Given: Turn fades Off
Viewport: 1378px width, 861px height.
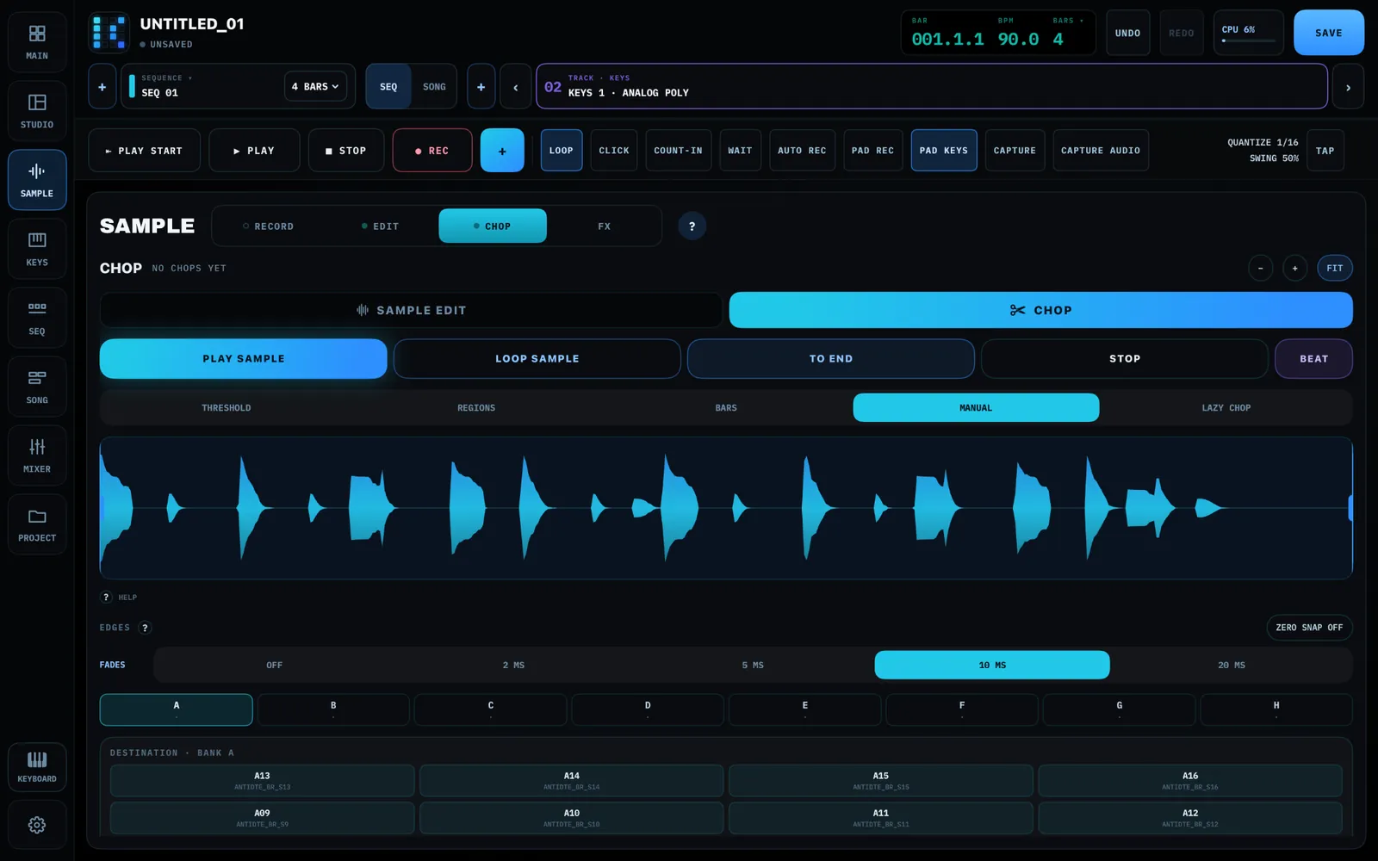Looking at the screenshot, I should (x=274, y=666).
